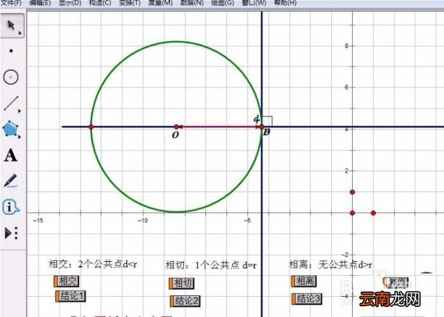Click the 相交 action button
Viewport: 444px width, 317px height.
coord(67,281)
